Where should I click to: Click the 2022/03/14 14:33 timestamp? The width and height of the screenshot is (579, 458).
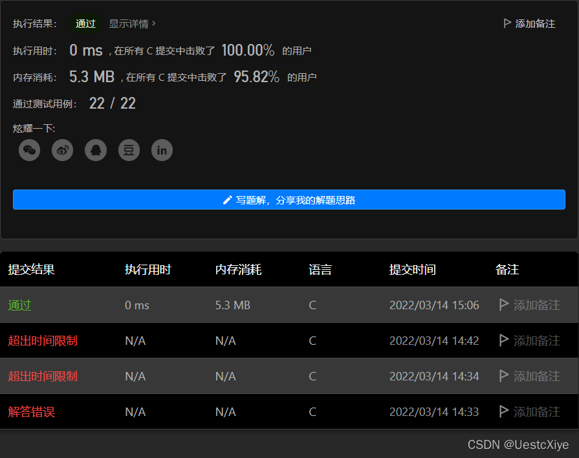pyautogui.click(x=434, y=412)
